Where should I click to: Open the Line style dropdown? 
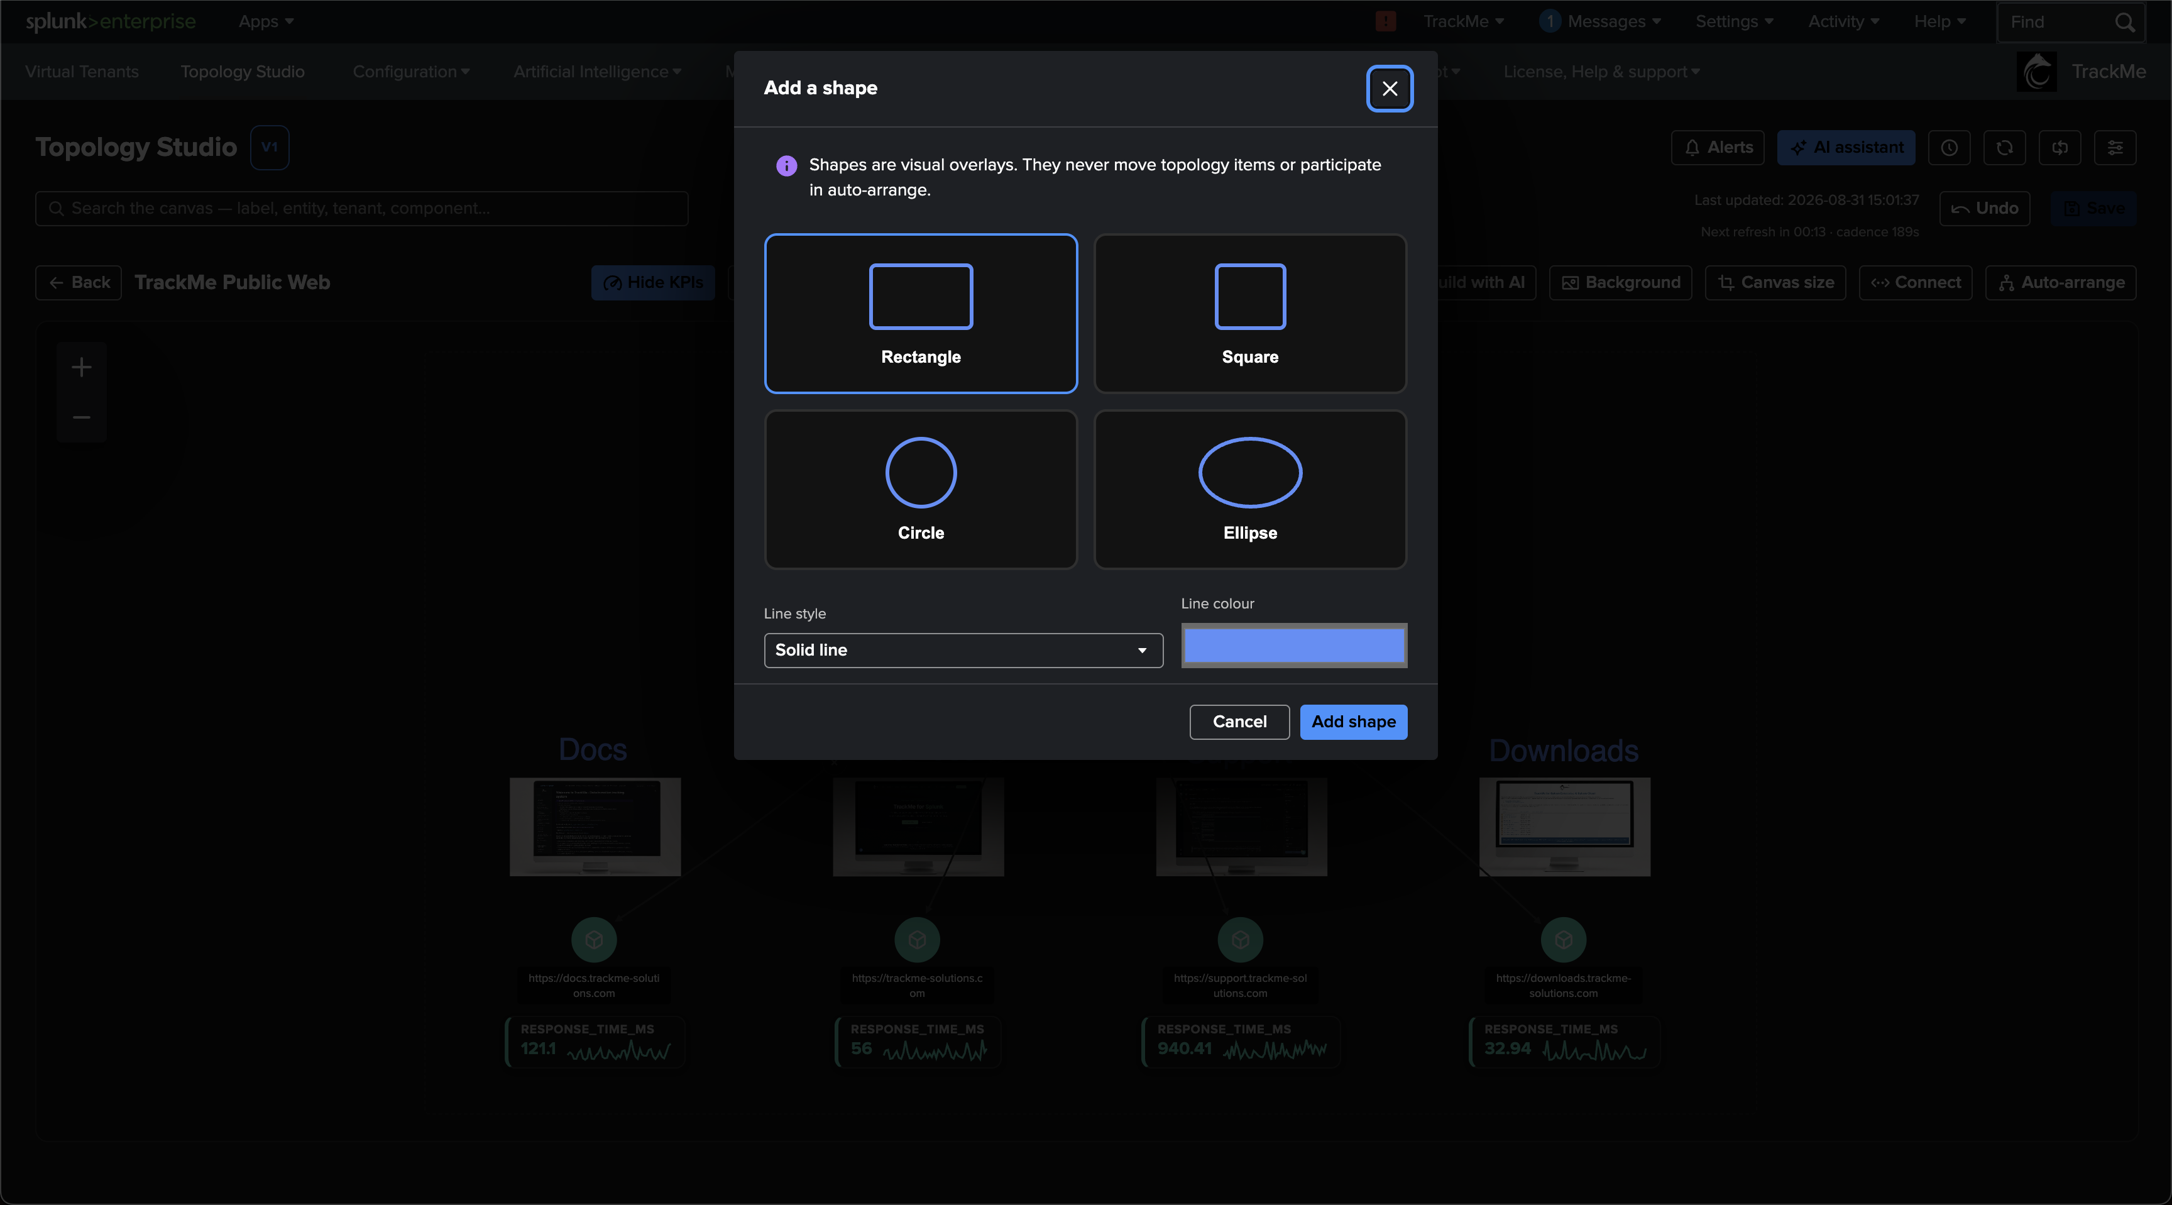(963, 650)
